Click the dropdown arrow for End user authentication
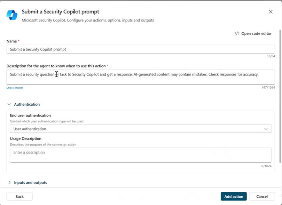This screenshot has height=205, width=282. click(x=266, y=129)
